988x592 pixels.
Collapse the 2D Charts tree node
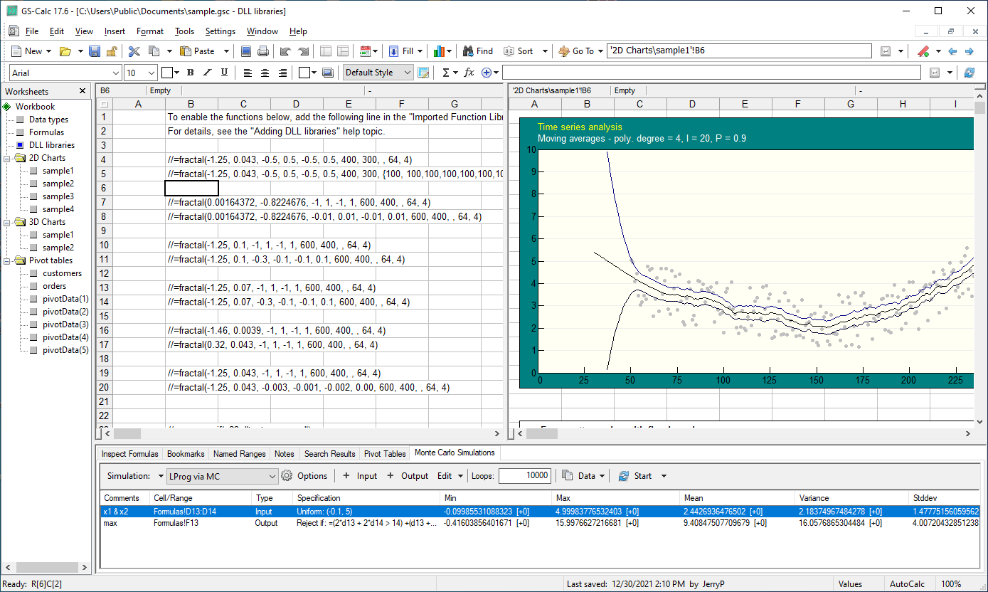[x=8, y=158]
